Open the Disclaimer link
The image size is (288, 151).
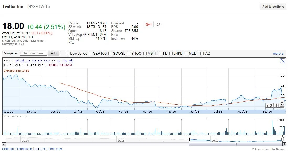tap(38, 41)
